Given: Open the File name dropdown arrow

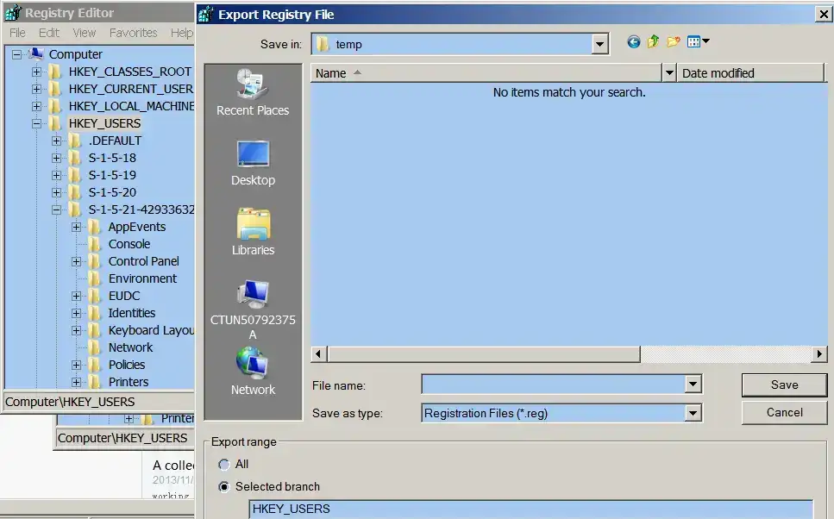Looking at the screenshot, I should click(693, 385).
